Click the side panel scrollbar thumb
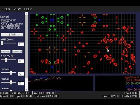The image size is (140, 105). coord(27,46)
